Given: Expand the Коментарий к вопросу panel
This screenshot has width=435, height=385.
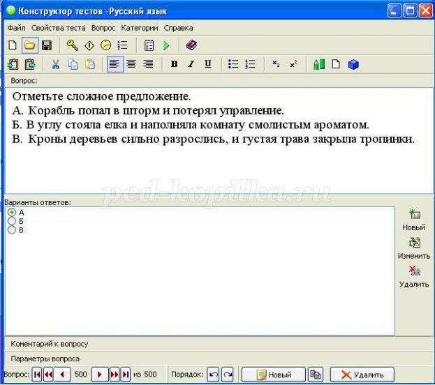Looking at the screenshot, I should 49,344.
